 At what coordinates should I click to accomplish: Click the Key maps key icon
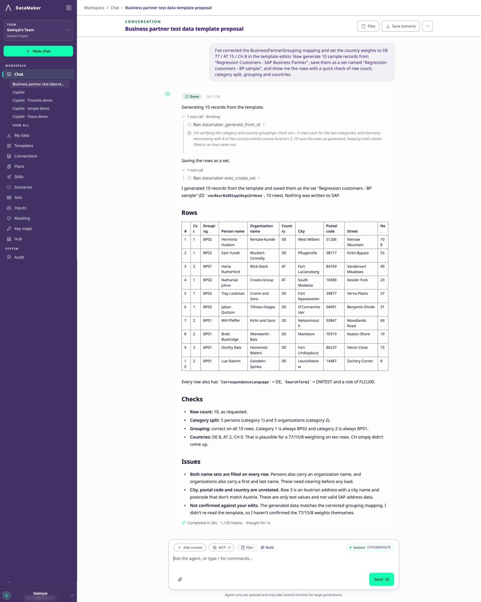click(9, 228)
